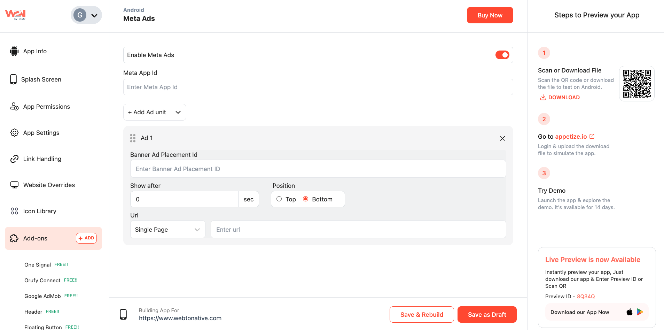Click the Icon Library grid icon
Viewport: 664px width, 330px height.
point(14,211)
